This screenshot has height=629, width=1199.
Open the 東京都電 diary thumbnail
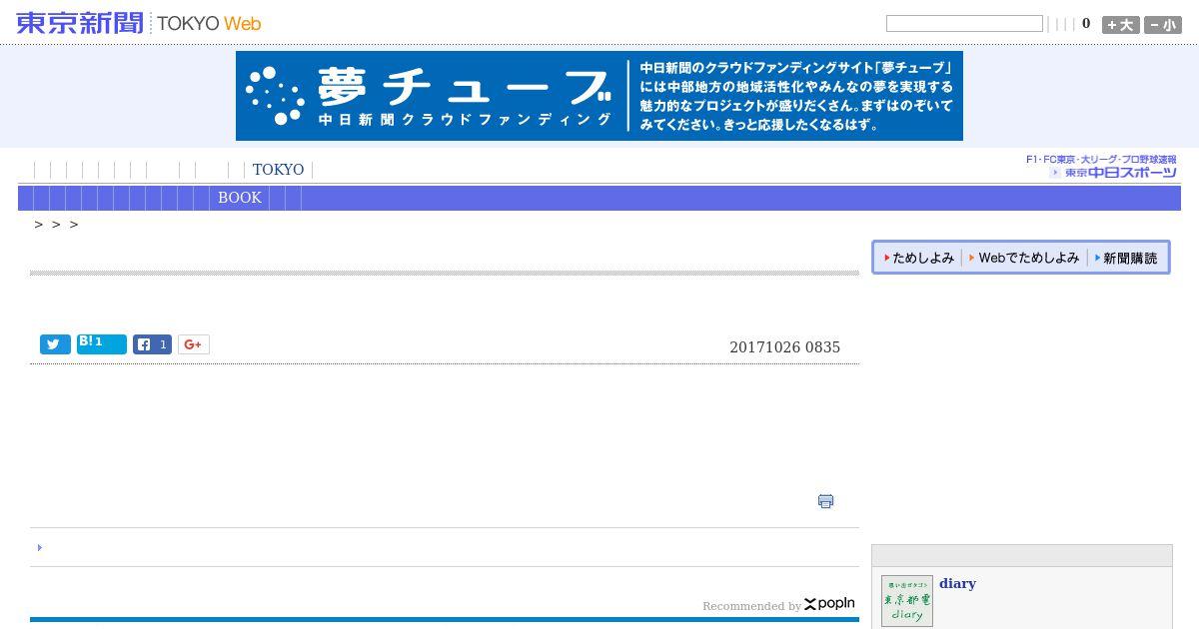[x=907, y=601]
